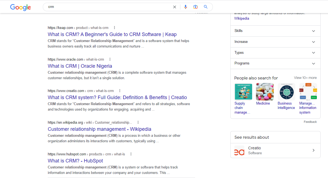Click the Creatio logo icon
This screenshot has height=178, width=328.
239,150
